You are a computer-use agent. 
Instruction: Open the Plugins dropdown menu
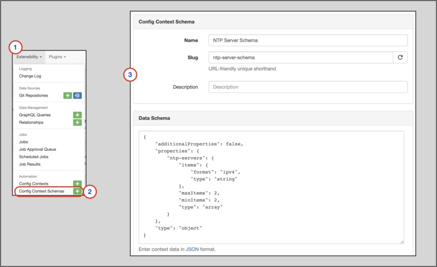[x=57, y=57]
